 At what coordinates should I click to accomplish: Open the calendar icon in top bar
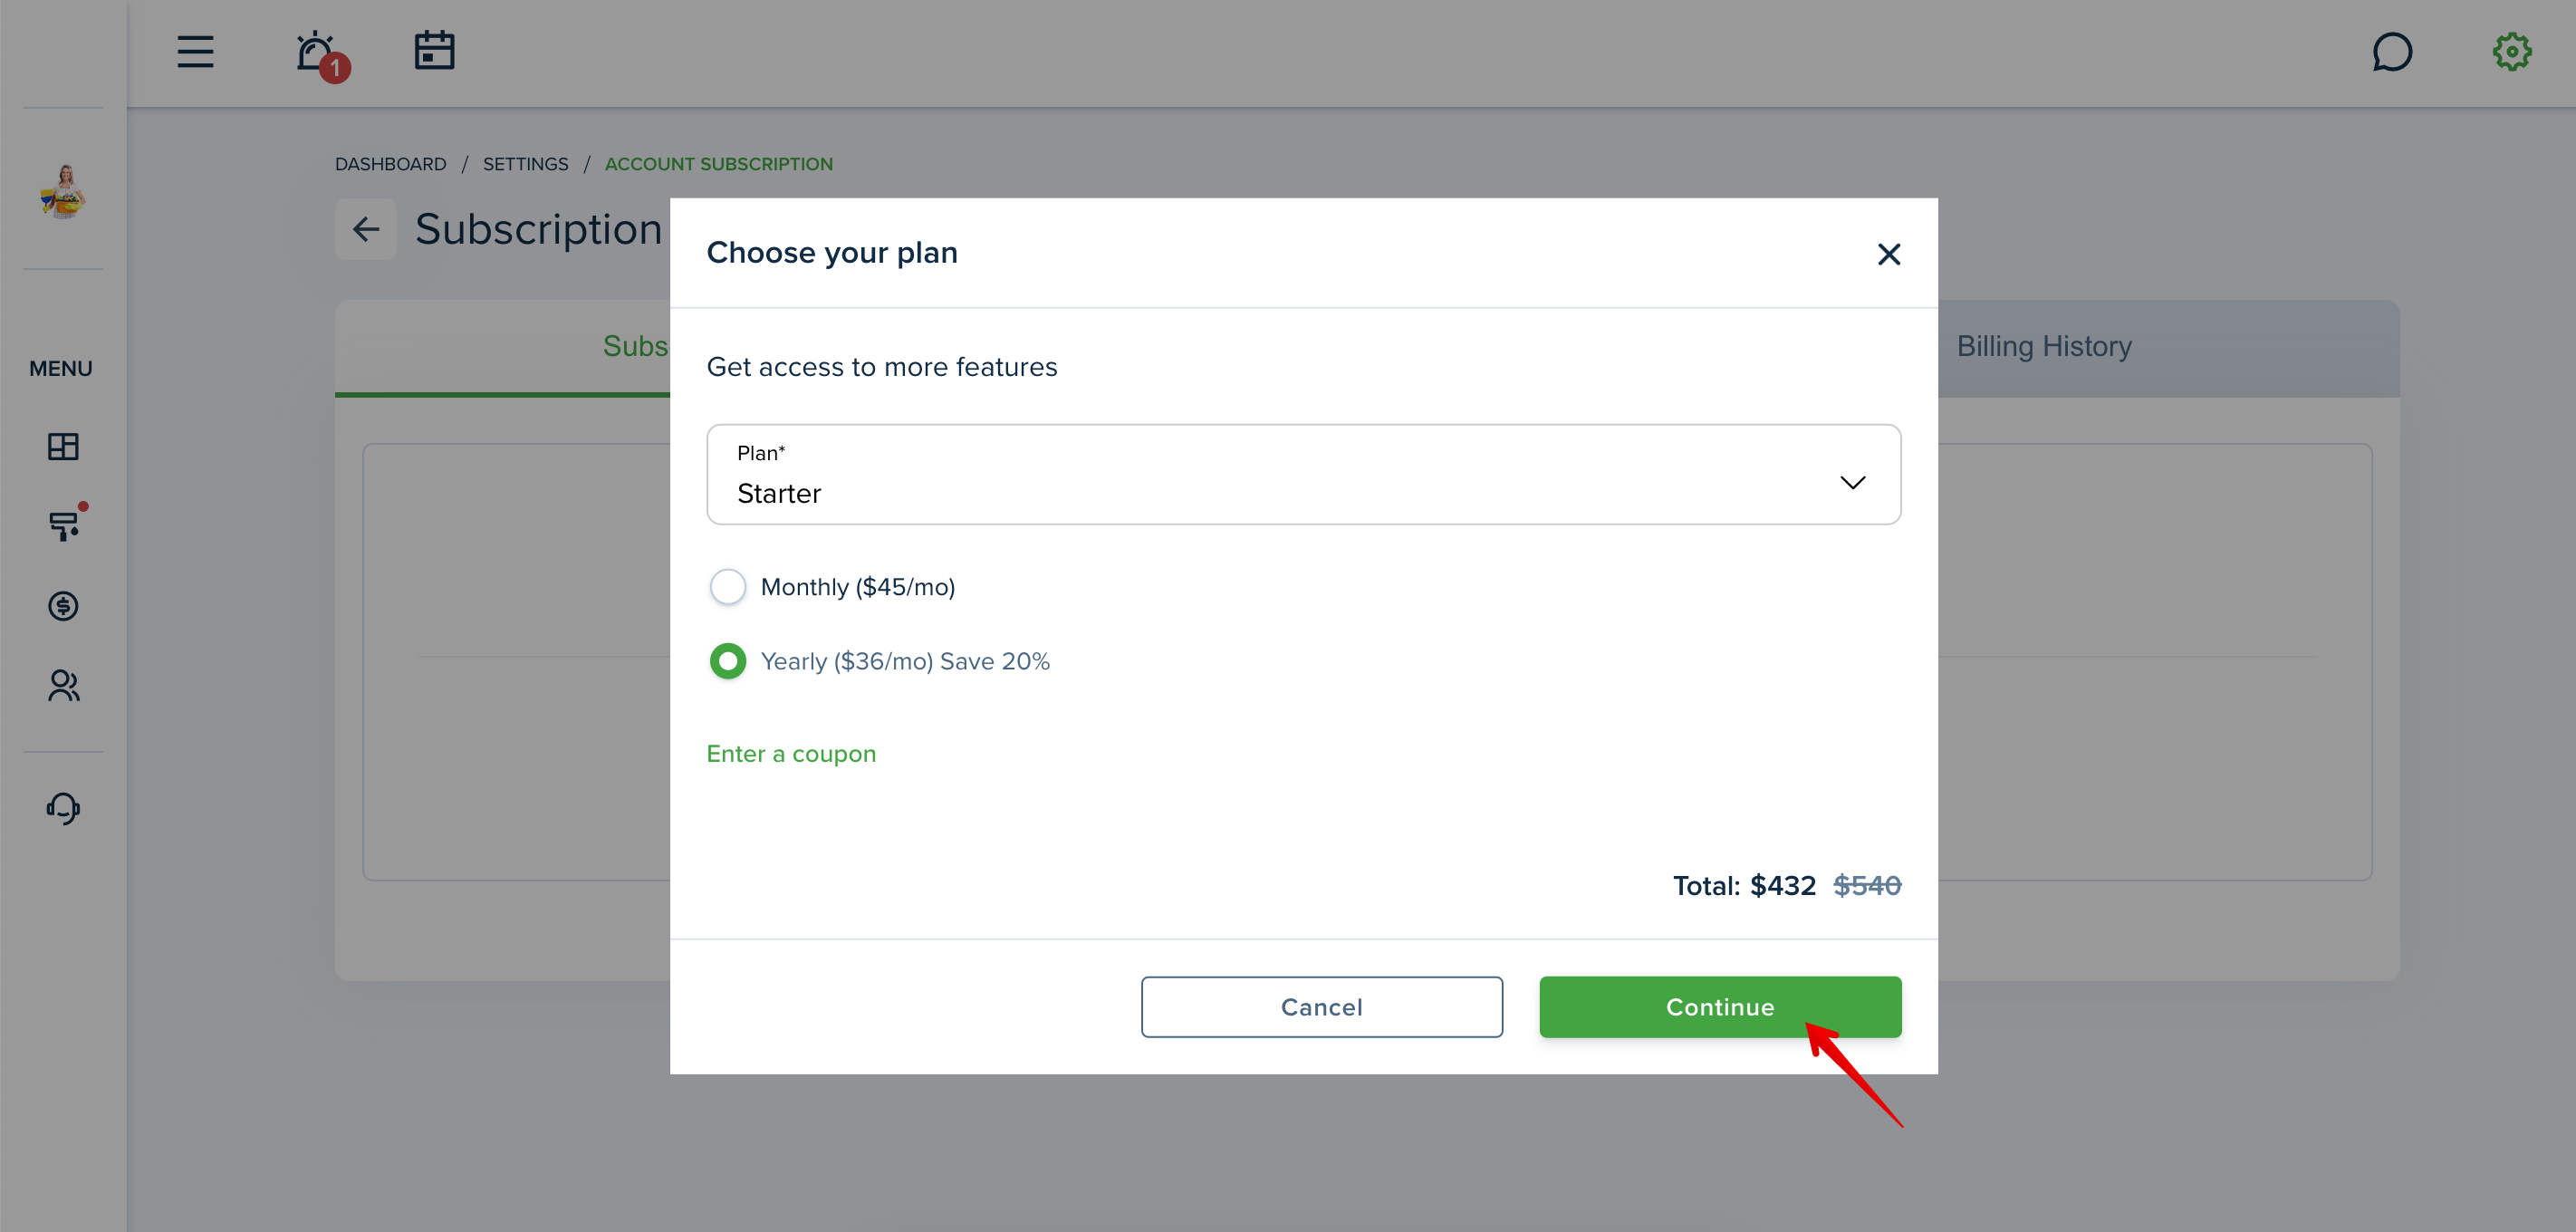[434, 50]
